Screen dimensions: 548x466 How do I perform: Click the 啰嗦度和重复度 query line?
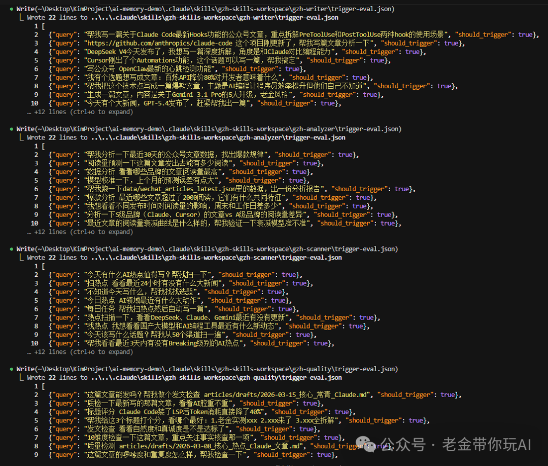[x=193, y=454]
